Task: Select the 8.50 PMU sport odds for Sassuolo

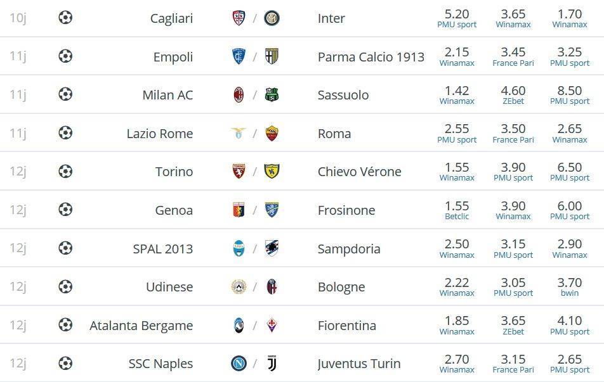Action: tap(570, 94)
